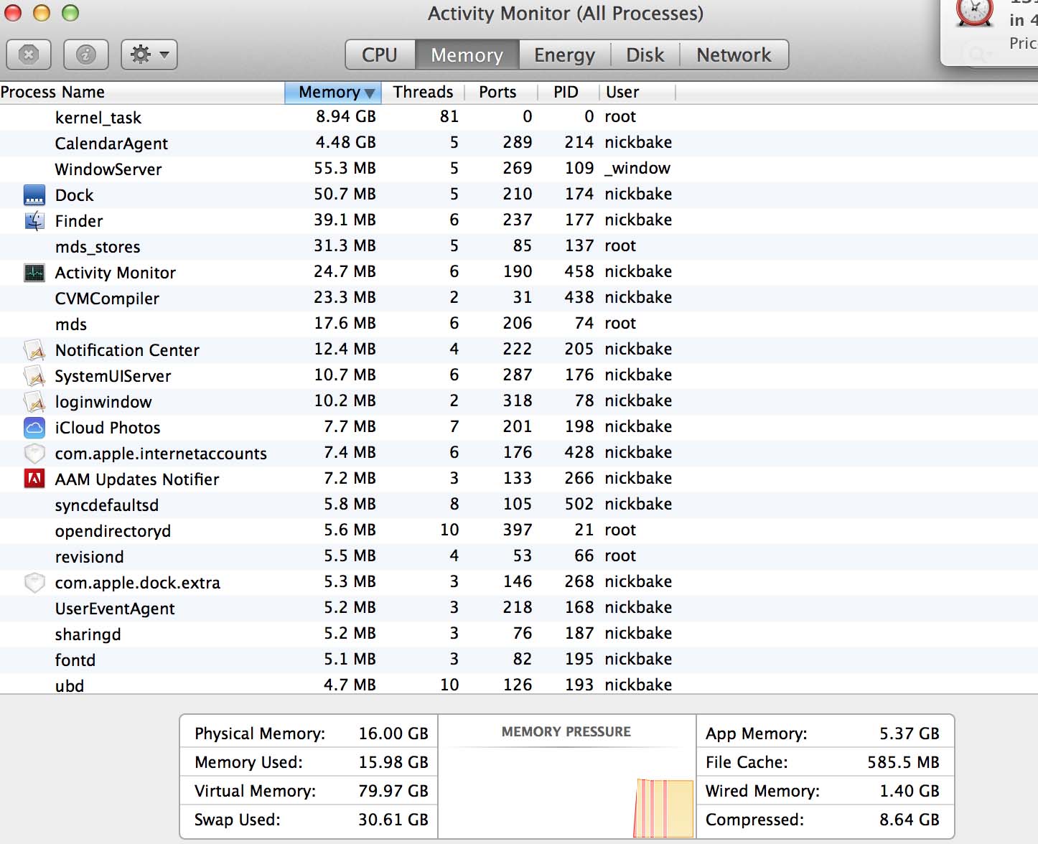
Task: Select the fontd process name
Action: [75, 660]
